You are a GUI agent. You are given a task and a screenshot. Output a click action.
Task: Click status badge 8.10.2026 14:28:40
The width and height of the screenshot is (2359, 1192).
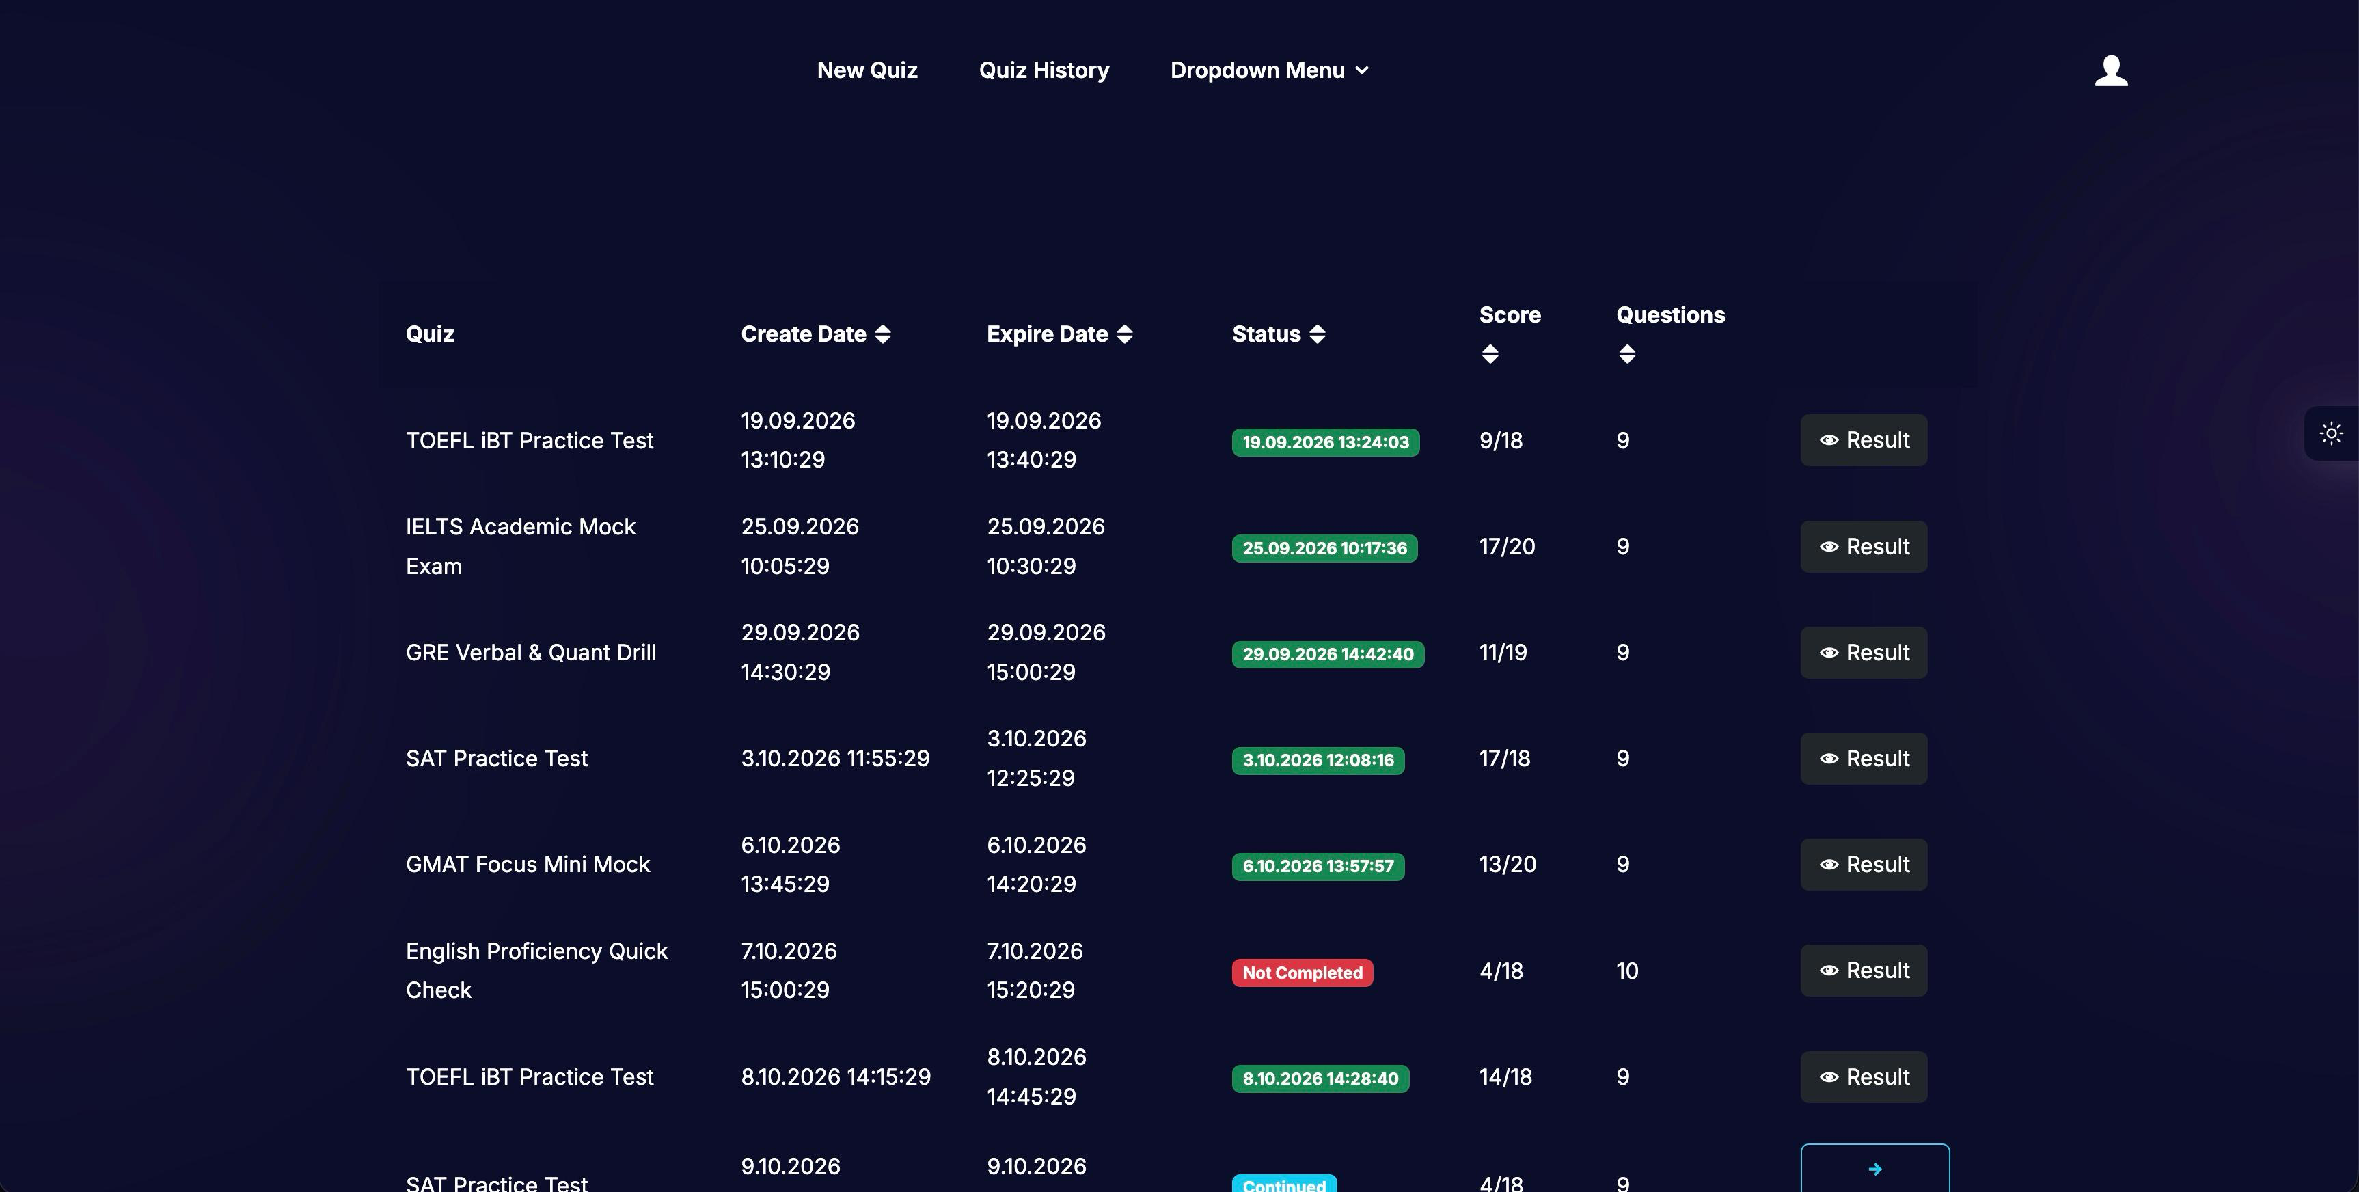[x=1320, y=1079]
